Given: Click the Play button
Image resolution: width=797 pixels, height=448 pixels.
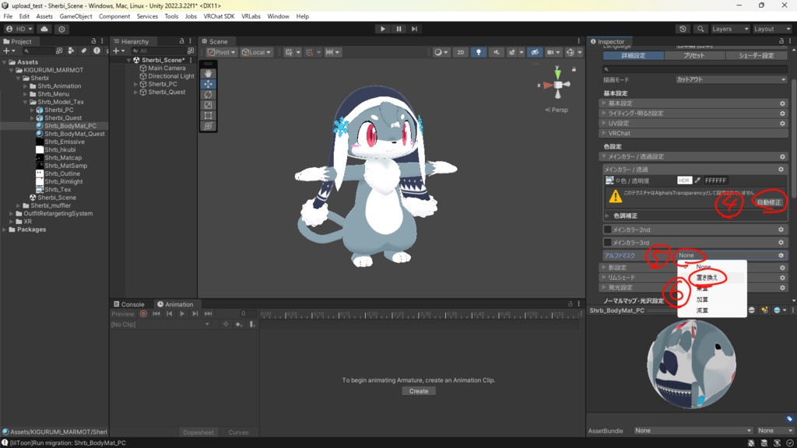Looking at the screenshot, I should click(383, 29).
